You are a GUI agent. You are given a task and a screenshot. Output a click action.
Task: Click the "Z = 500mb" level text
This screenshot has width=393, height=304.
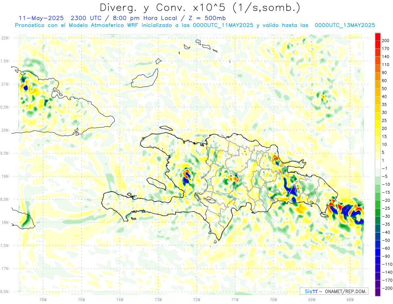click(x=207, y=18)
